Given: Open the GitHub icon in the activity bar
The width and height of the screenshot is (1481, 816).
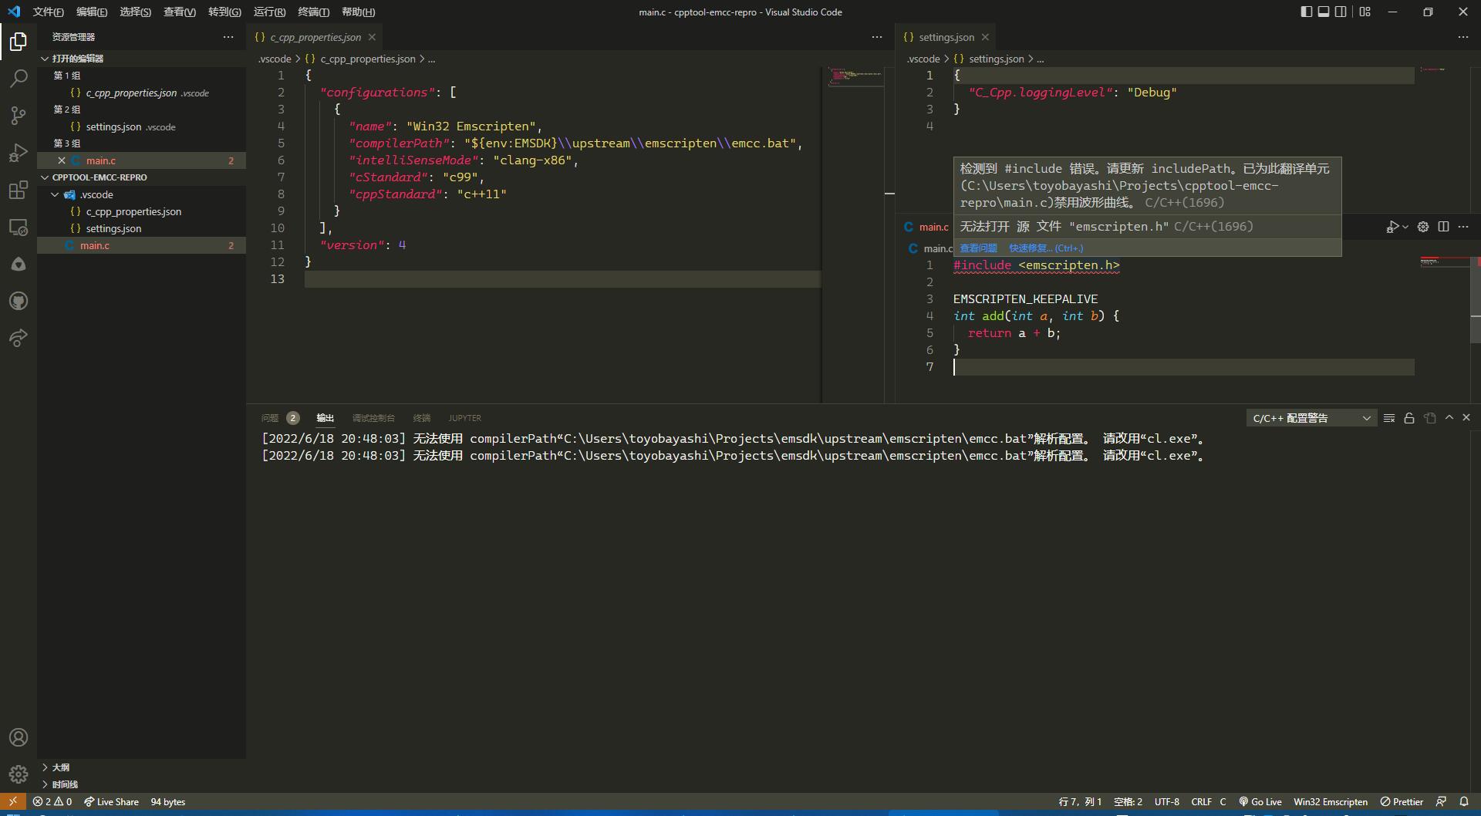Looking at the screenshot, I should point(19,301).
